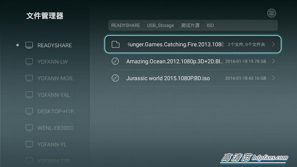The height and width of the screenshot is (167, 297).
Task: Click the monitor icon beside YOFANN-LW
Action: point(29,62)
